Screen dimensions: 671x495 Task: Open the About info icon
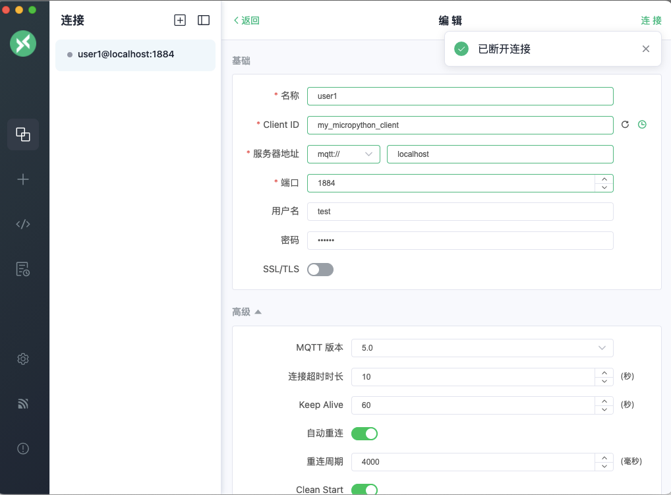point(23,448)
